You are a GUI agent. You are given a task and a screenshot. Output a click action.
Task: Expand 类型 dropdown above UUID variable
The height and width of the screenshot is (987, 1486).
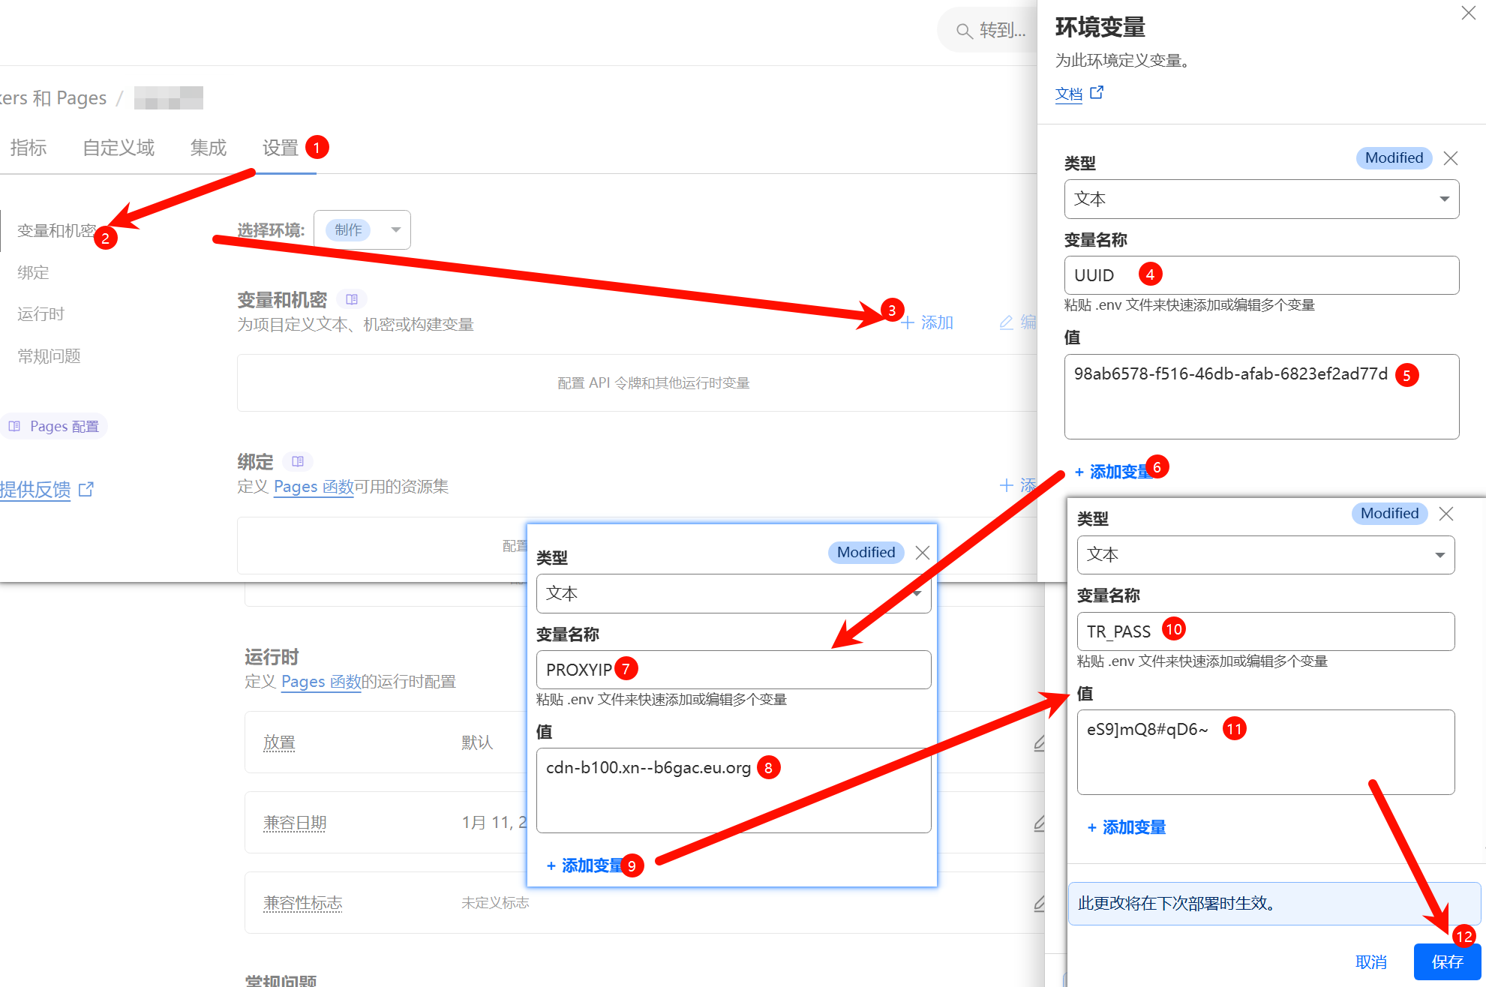tap(1261, 199)
